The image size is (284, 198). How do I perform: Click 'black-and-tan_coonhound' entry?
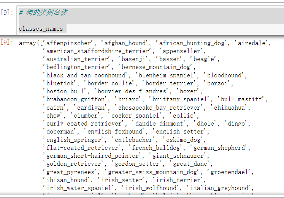86,75
